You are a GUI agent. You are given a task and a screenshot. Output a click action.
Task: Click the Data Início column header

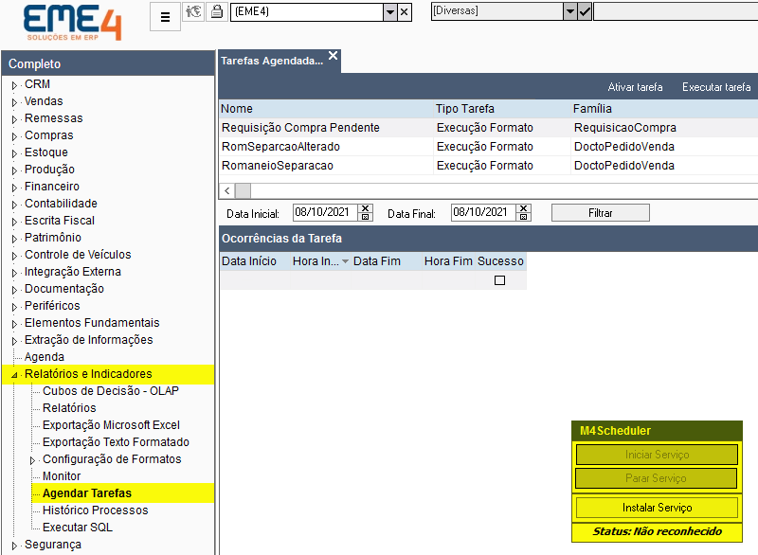[255, 261]
